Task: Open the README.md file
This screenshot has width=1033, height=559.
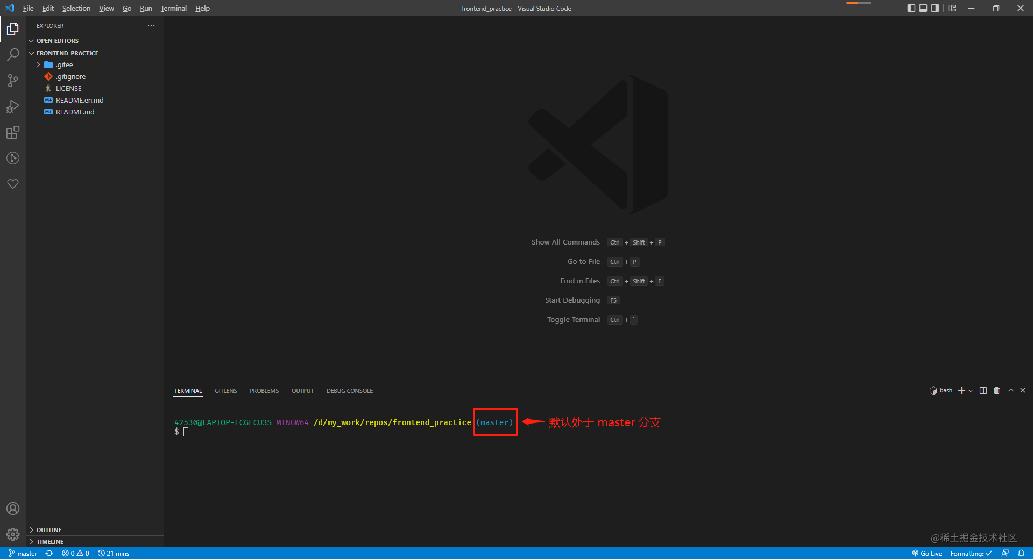Action: point(95,112)
